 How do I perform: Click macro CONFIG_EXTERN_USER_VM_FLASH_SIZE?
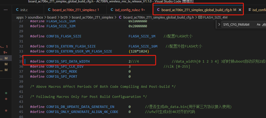(79, 51)
